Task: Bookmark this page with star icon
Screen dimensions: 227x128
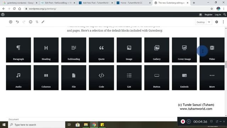Action: (212, 9)
